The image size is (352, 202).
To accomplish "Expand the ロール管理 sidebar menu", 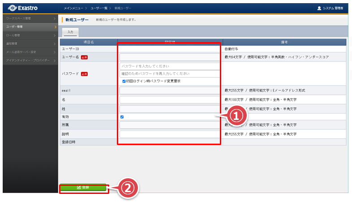I will (30, 35).
